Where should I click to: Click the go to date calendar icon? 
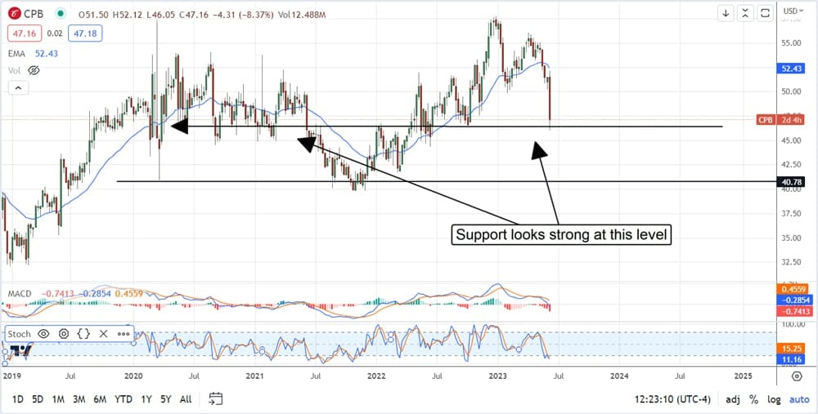(x=216, y=398)
